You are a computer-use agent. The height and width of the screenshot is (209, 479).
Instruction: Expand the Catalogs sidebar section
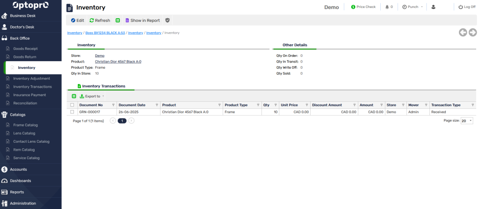[18, 114]
